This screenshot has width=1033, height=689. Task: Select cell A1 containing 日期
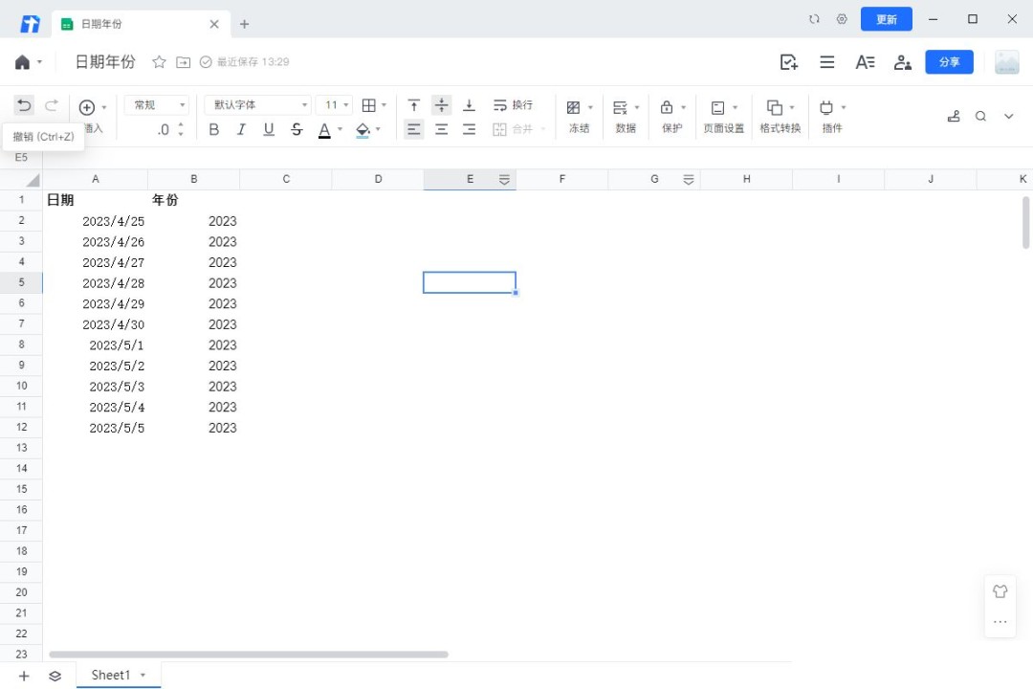(x=95, y=200)
